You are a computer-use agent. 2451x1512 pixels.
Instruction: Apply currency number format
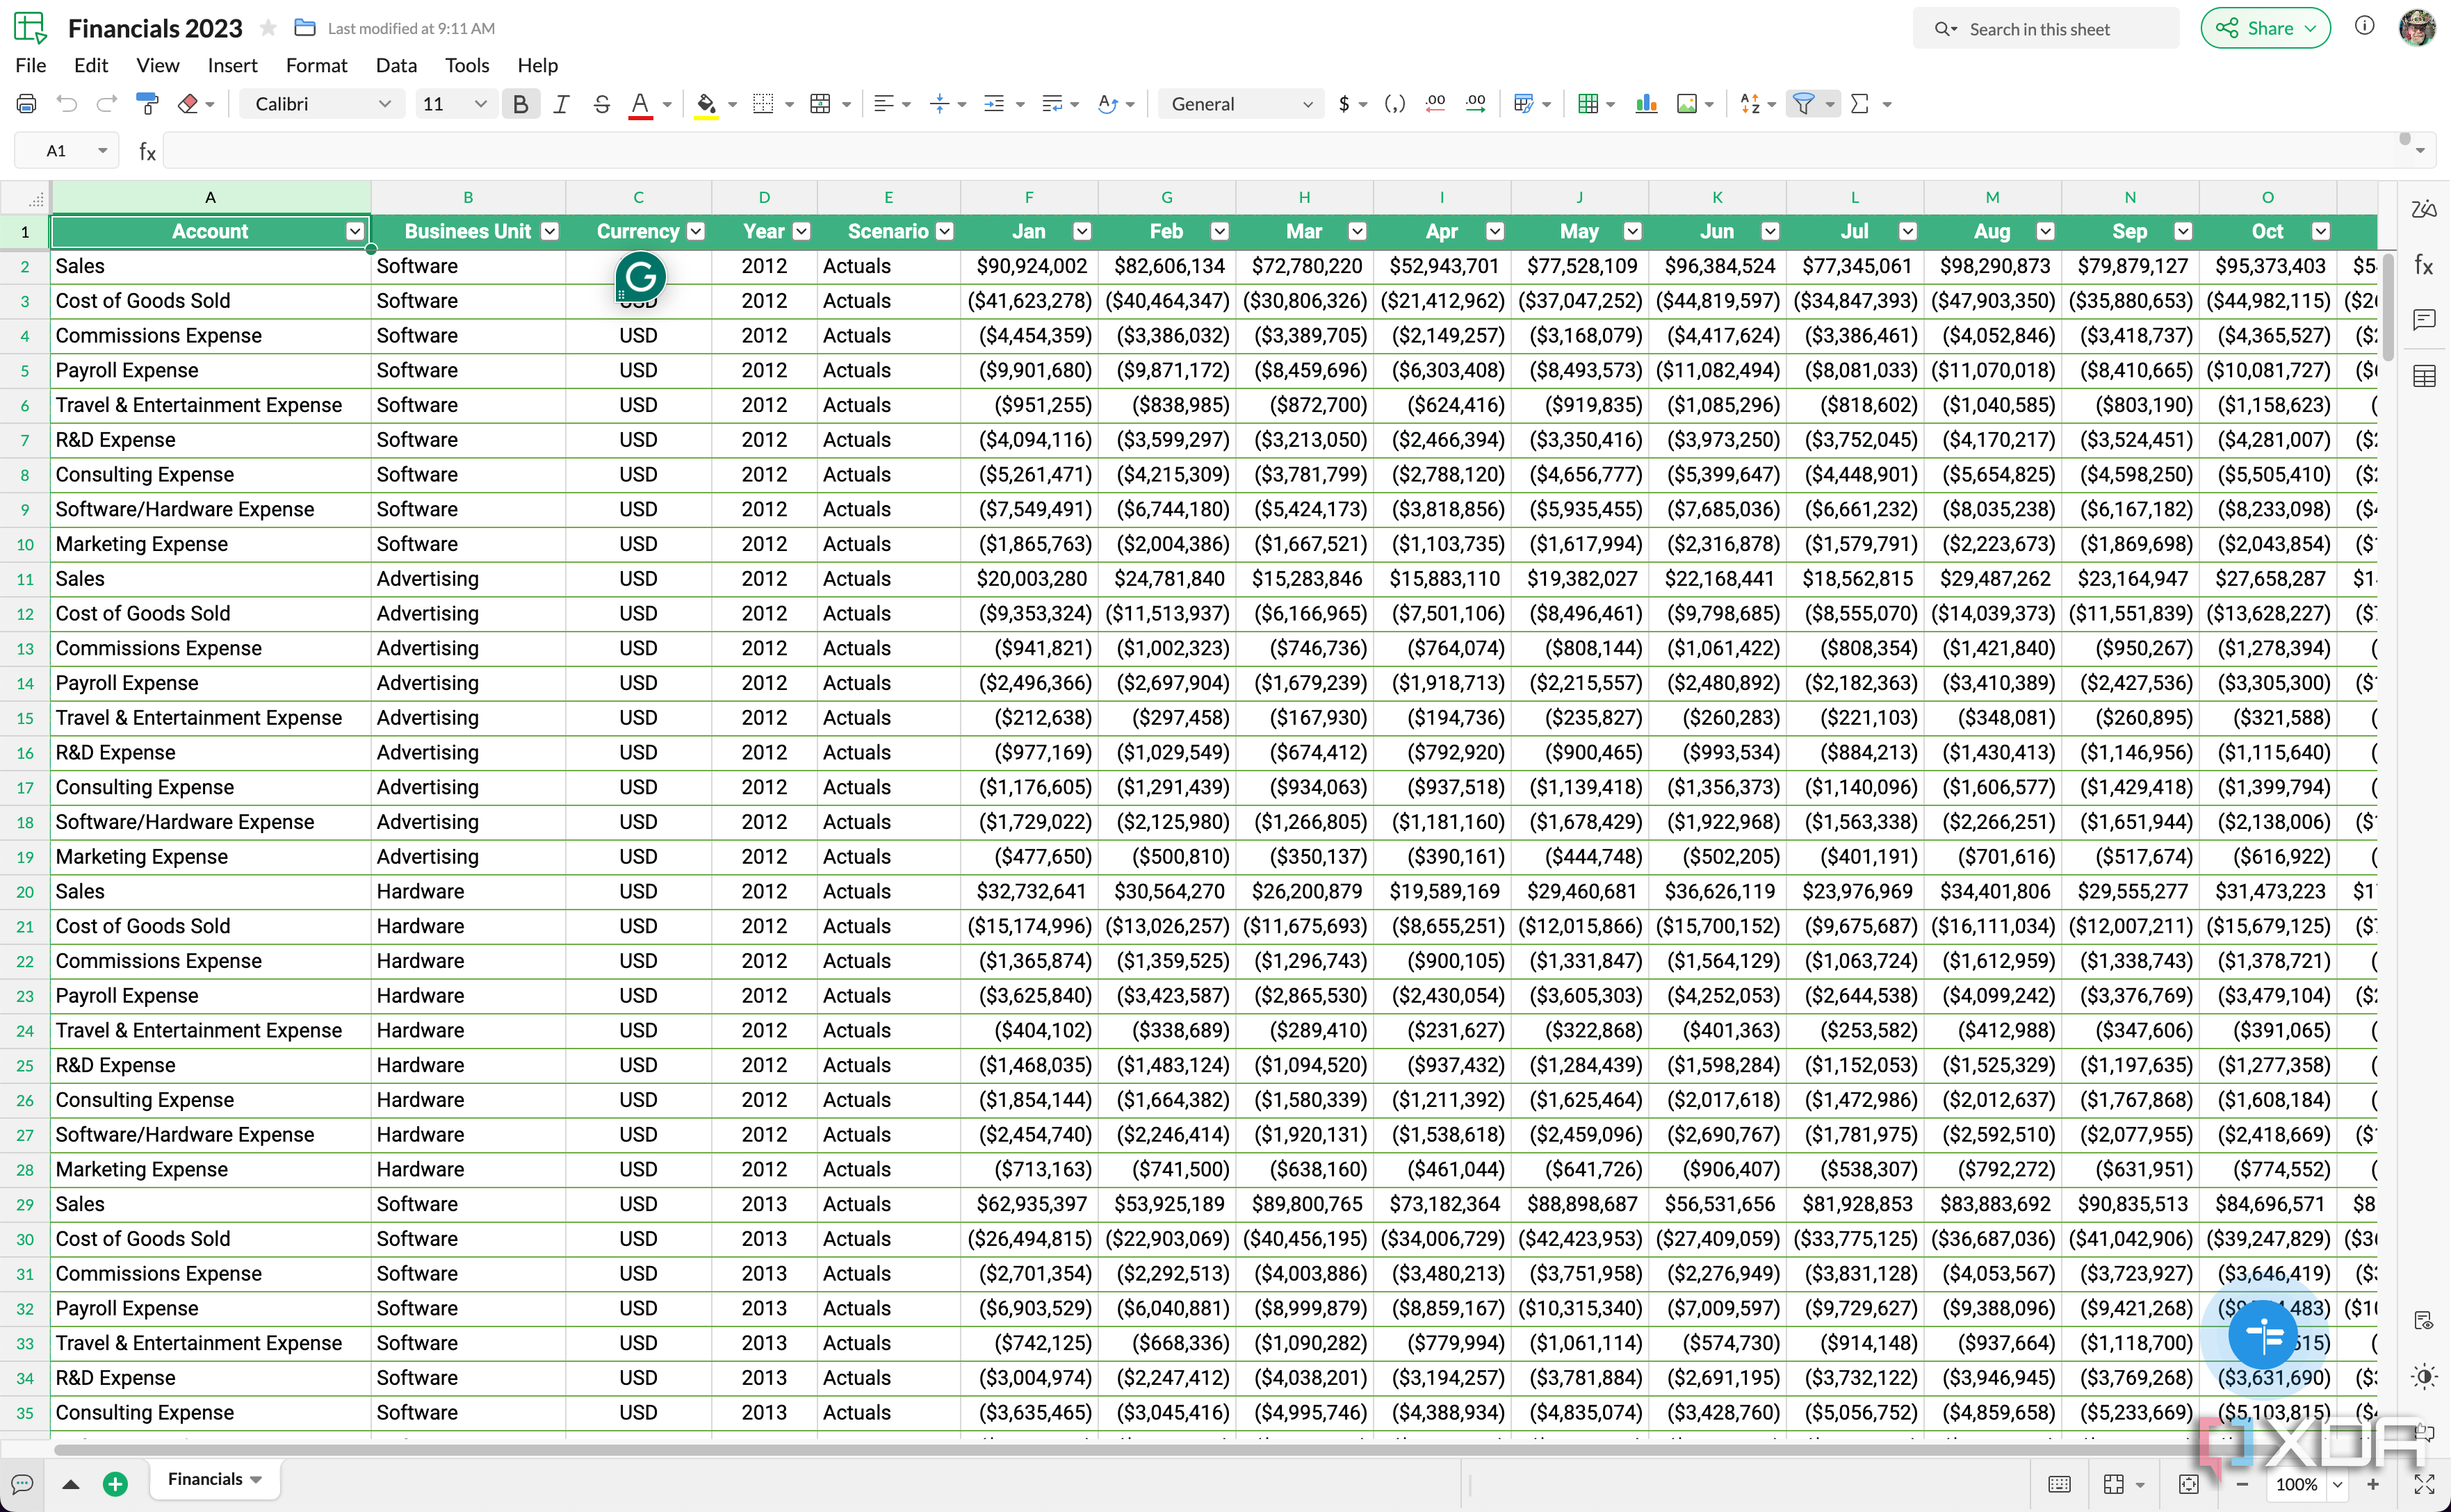coord(1344,103)
